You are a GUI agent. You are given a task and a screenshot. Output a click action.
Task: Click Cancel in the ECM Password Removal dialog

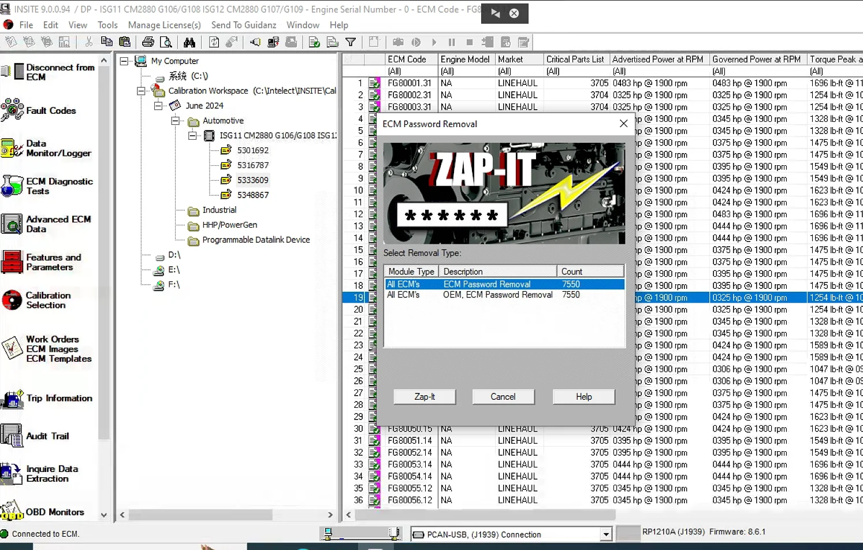(503, 397)
